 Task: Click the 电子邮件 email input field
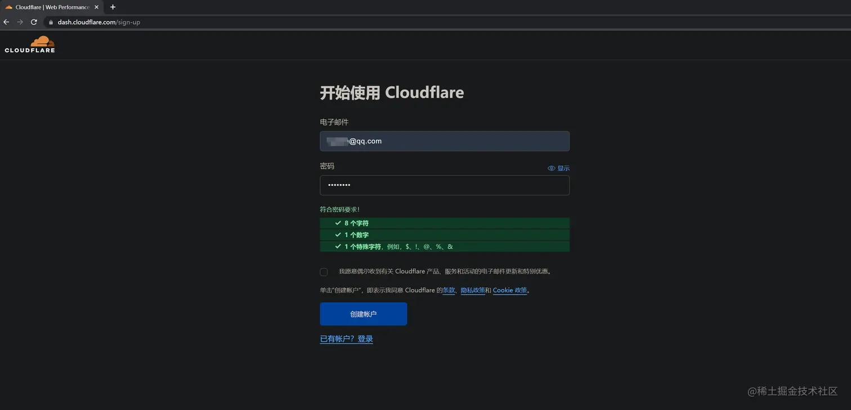(445, 141)
